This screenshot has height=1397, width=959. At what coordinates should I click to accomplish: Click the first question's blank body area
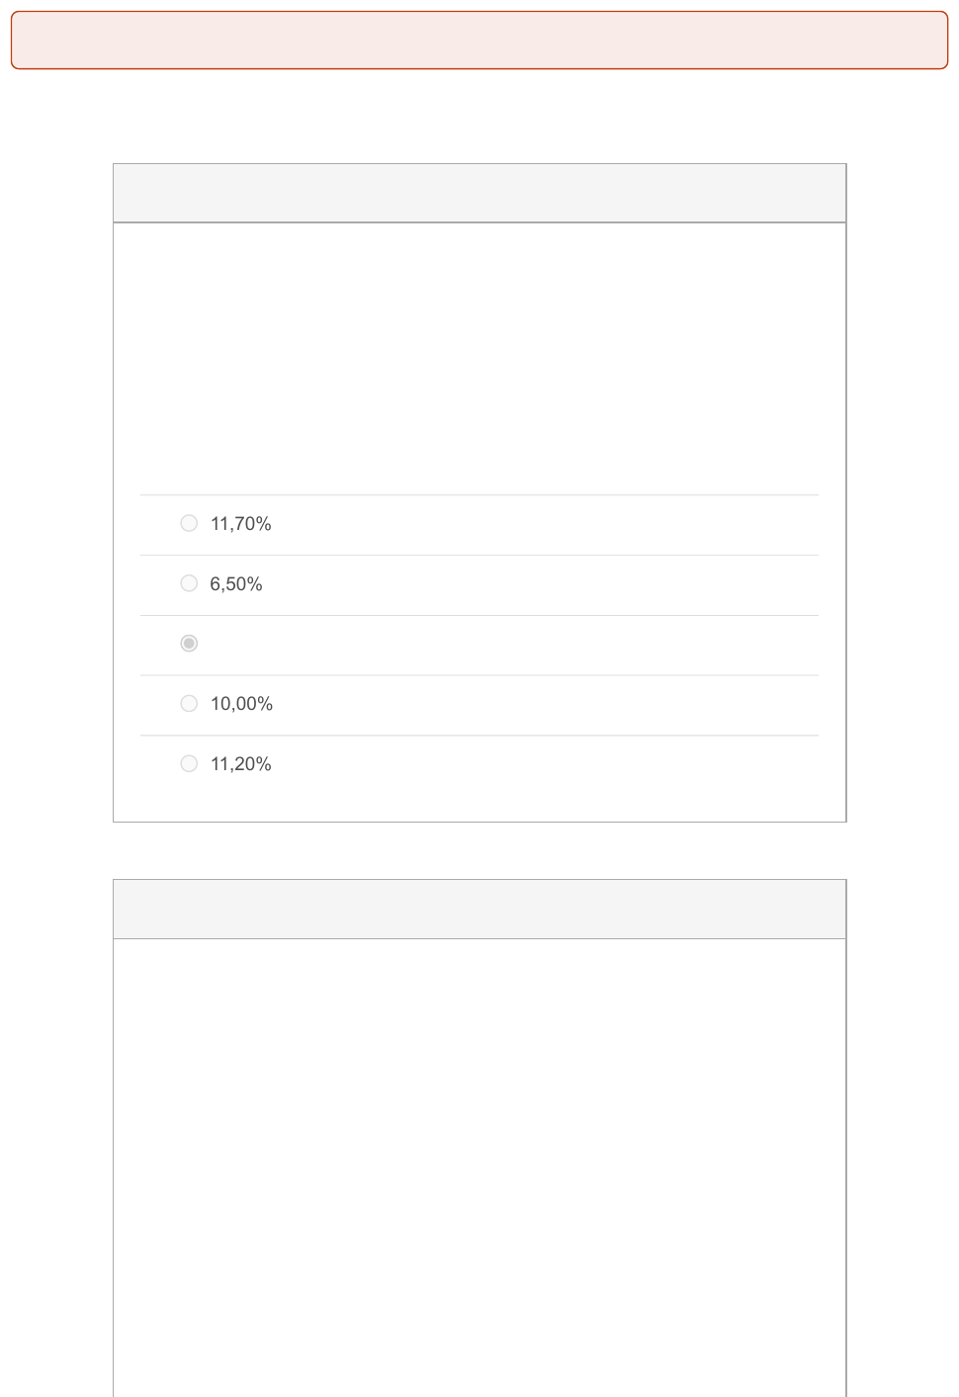pyautogui.click(x=479, y=356)
